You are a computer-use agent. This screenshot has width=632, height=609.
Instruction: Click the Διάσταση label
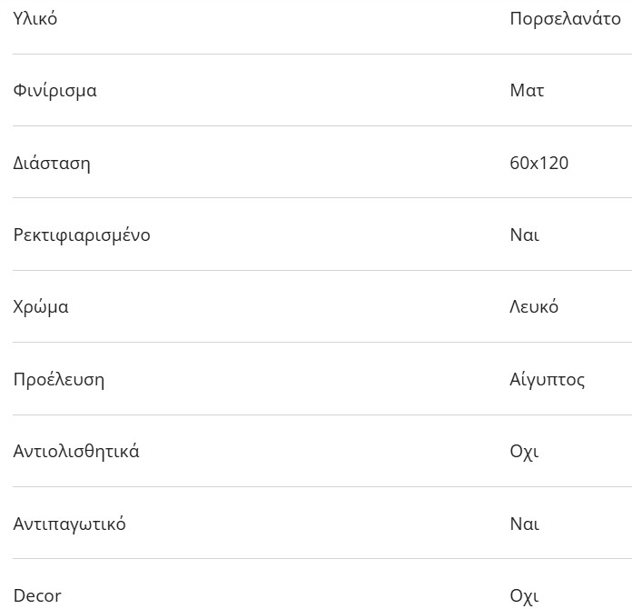tap(52, 164)
